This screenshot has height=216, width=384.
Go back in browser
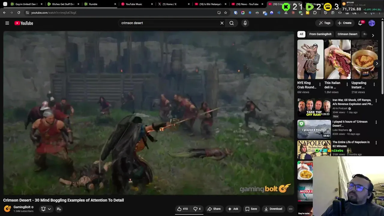(x=4, y=13)
